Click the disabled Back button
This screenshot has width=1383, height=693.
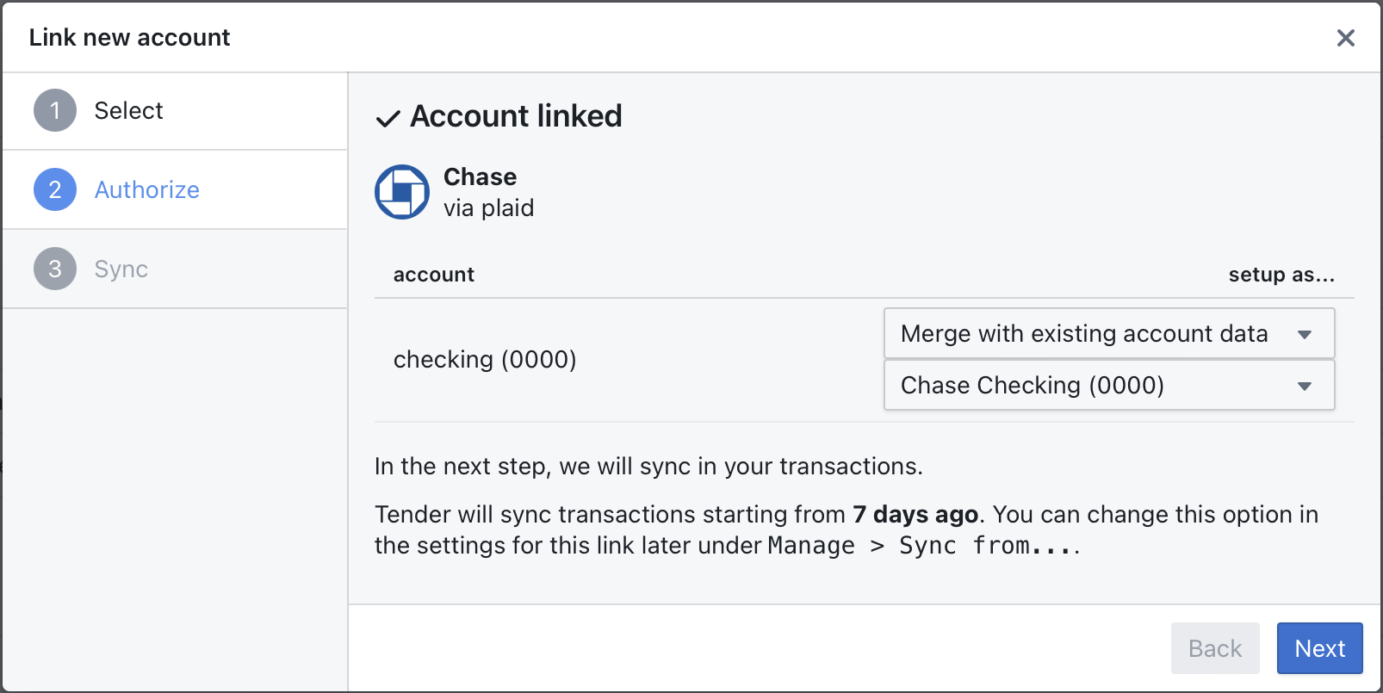(x=1214, y=648)
